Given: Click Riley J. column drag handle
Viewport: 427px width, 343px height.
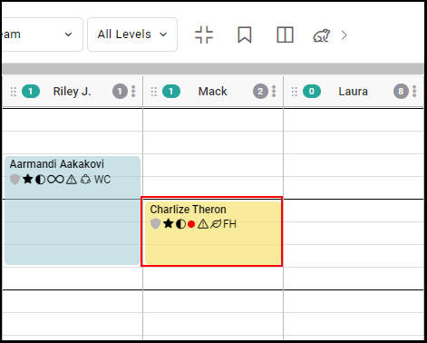Looking at the screenshot, I should tap(14, 92).
